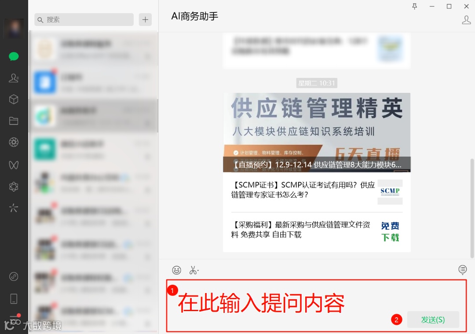This screenshot has height=334, width=475.
Task: Click the plus button beside search
Action: [146, 20]
